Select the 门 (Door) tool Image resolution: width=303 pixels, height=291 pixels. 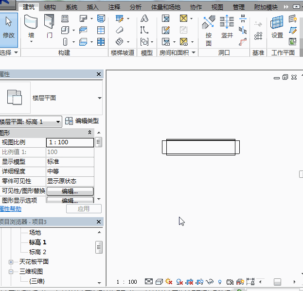pos(49,27)
